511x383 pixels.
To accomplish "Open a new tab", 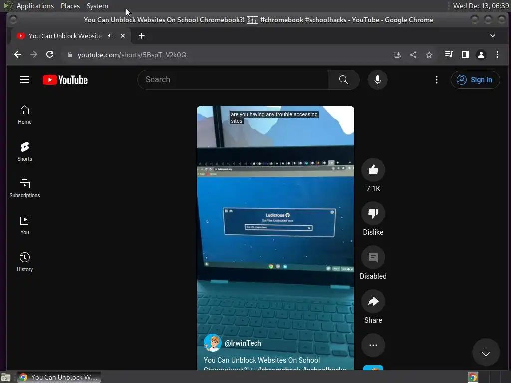I will coord(141,36).
